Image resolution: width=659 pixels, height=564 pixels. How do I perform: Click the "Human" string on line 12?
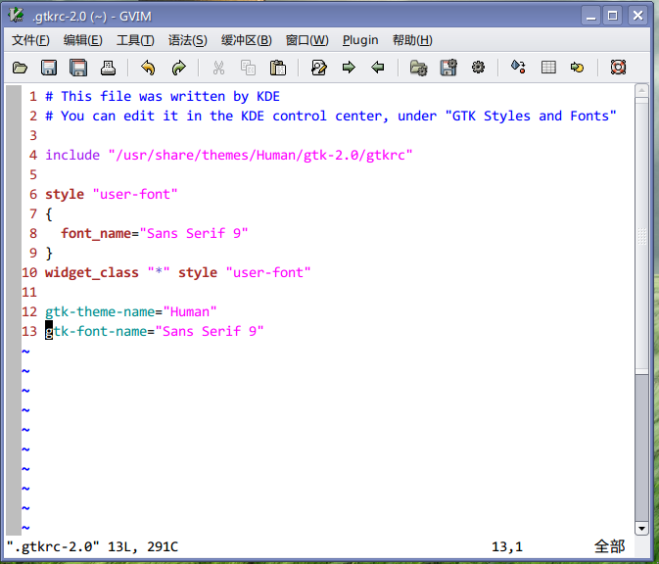[190, 311]
